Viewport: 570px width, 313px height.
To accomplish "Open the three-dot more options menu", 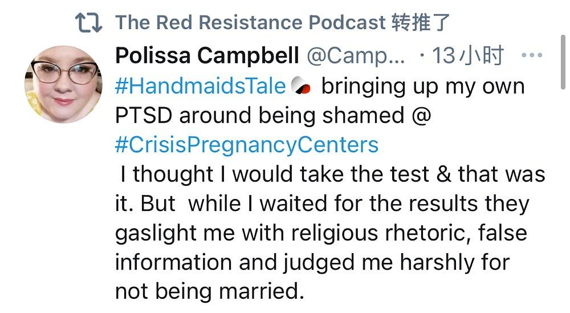I will coord(532,56).
